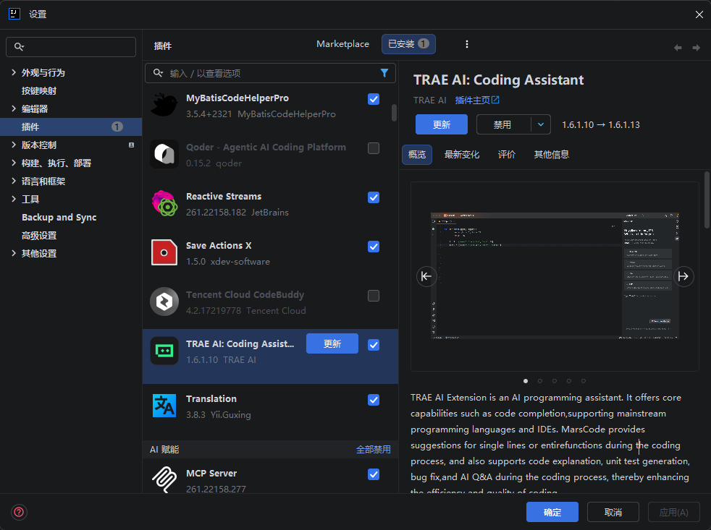Disable the MyBatisCodeHelperPro plugin checkbox
This screenshot has height=530, width=711.
point(374,99)
